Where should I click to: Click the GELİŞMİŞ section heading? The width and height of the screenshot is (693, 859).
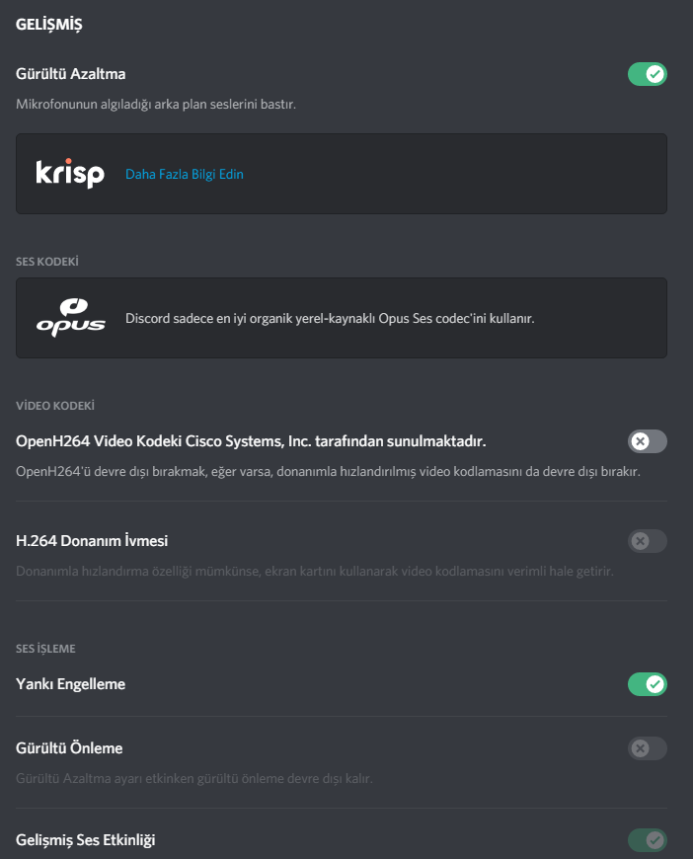point(48,25)
